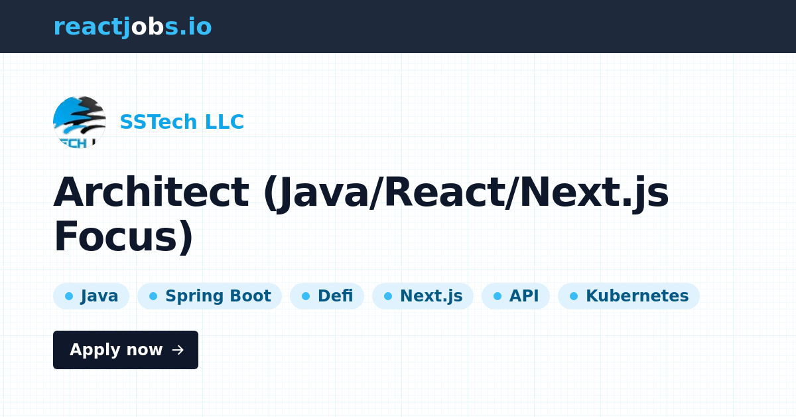Click the bullet dot in the Java tag
Image resolution: width=796 pixels, height=417 pixels.
point(68,296)
